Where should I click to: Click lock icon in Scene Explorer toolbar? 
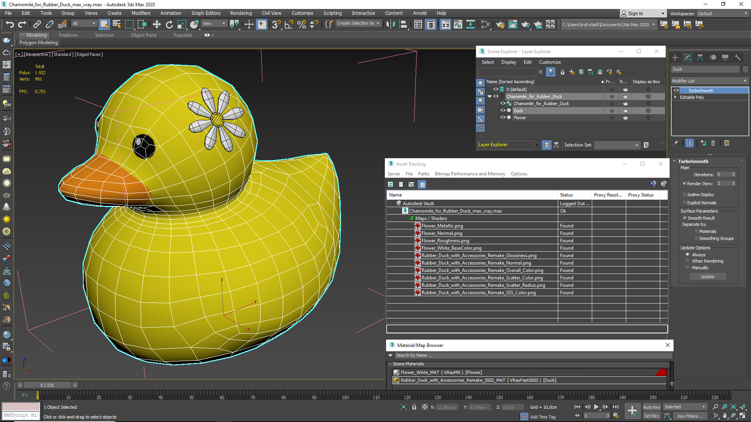tap(562, 72)
